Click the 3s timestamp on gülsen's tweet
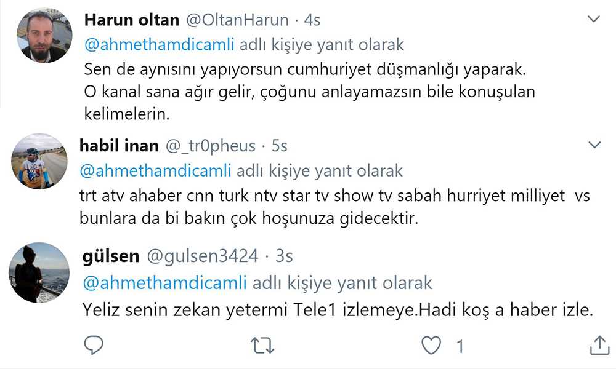 (x=285, y=256)
